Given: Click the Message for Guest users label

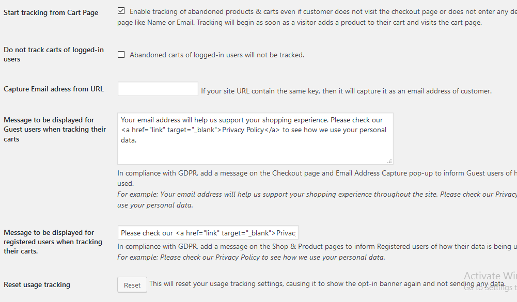Looking at the screenshot, I should coord(55,129).
